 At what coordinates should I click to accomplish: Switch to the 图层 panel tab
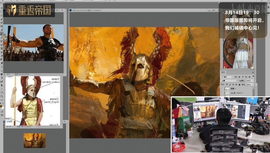223,72
